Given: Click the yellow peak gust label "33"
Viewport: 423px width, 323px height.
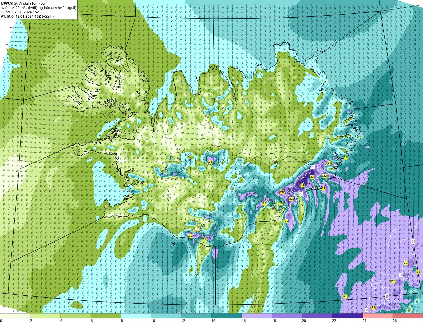Looking at the screenshot, I should [x=312, y=177].
